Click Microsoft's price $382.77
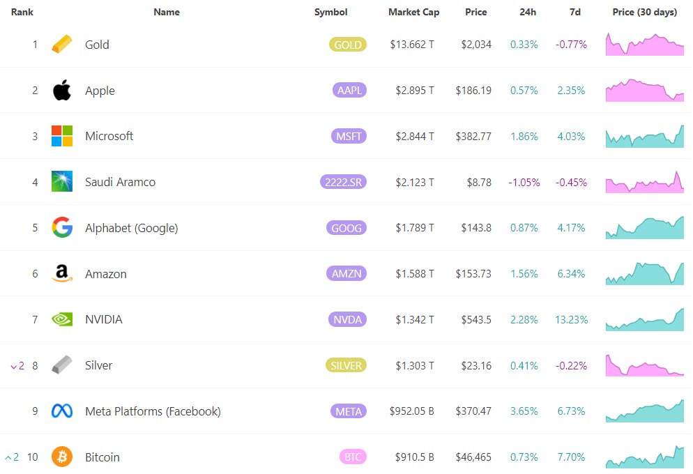This screenshot has width=693, height=474. [x=473, y=137]
